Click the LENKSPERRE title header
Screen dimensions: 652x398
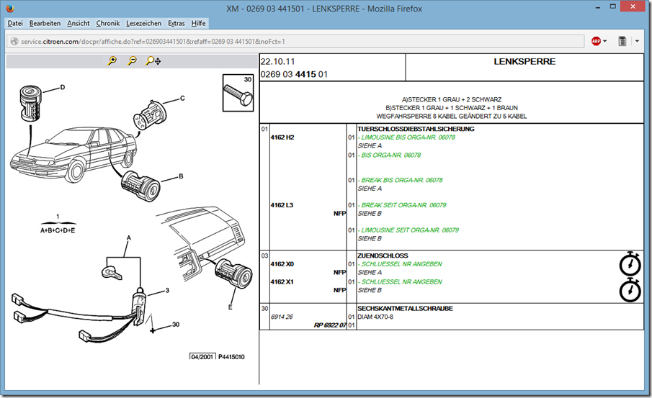tap(524, 61)
